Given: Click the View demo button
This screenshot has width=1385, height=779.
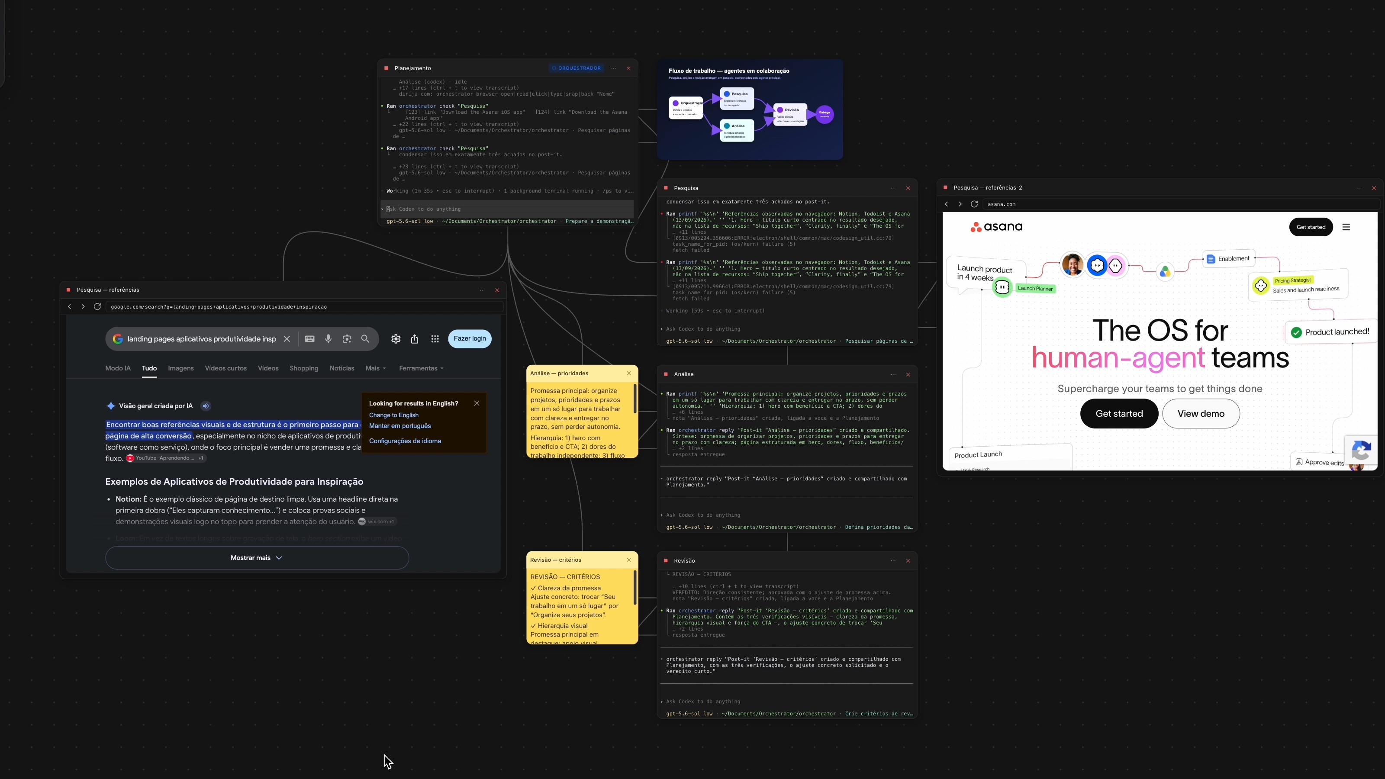Looking at the screenshot, I should (1201, 413).
